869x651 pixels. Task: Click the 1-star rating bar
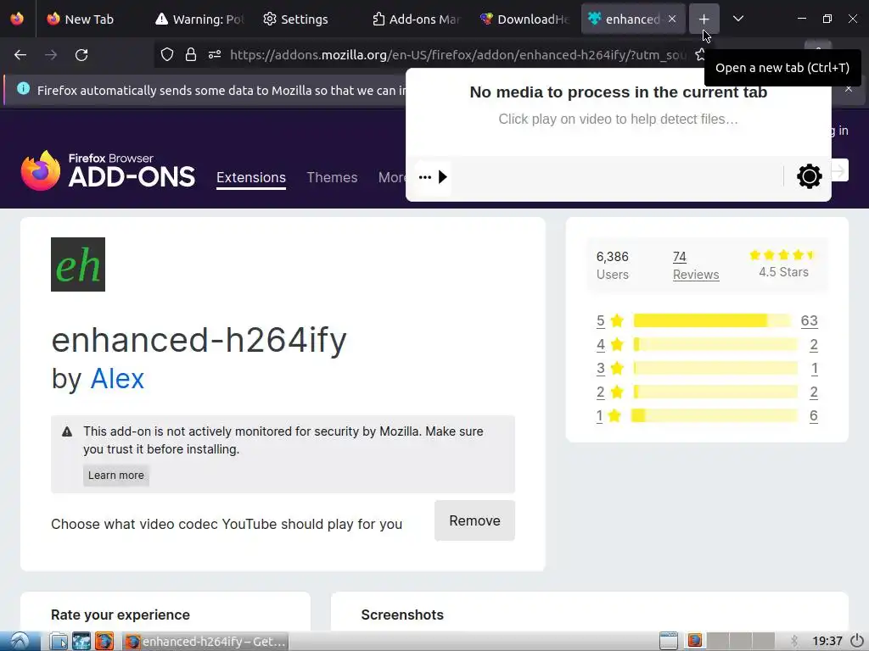715,415
